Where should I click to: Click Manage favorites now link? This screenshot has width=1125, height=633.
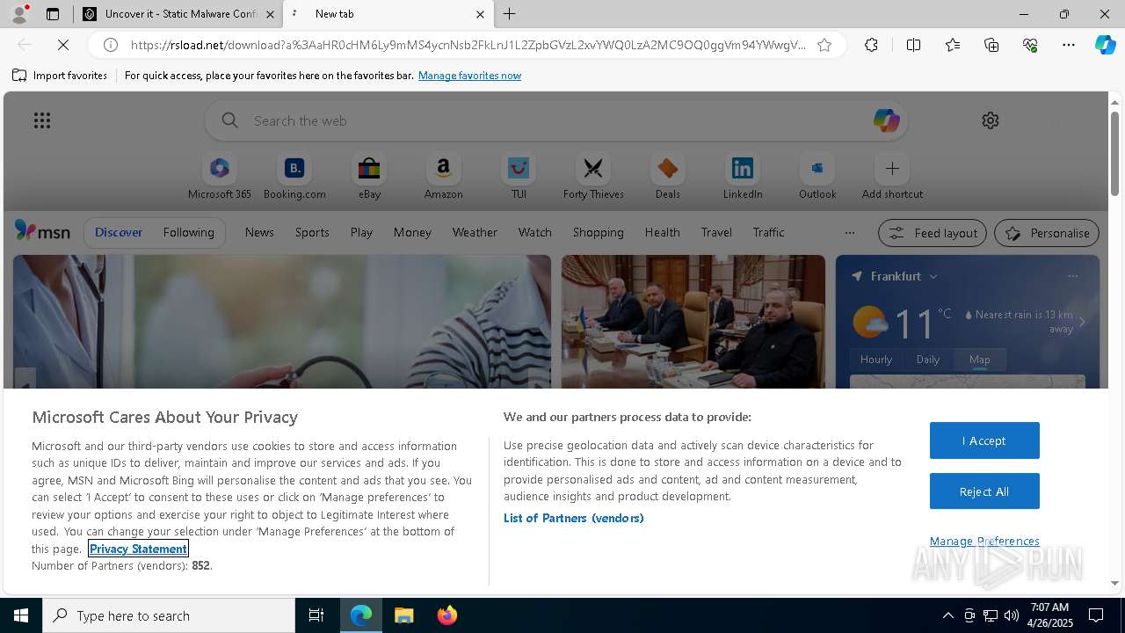point(469,76)
